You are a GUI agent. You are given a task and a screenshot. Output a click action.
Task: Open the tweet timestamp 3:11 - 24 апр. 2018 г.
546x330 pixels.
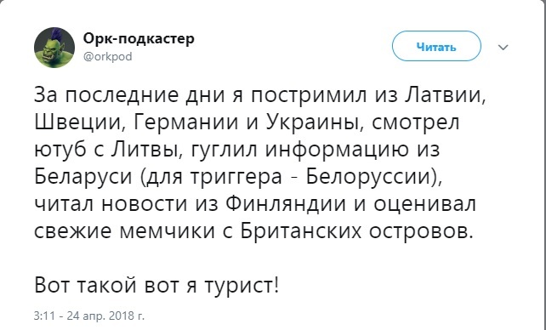[88, 316]
